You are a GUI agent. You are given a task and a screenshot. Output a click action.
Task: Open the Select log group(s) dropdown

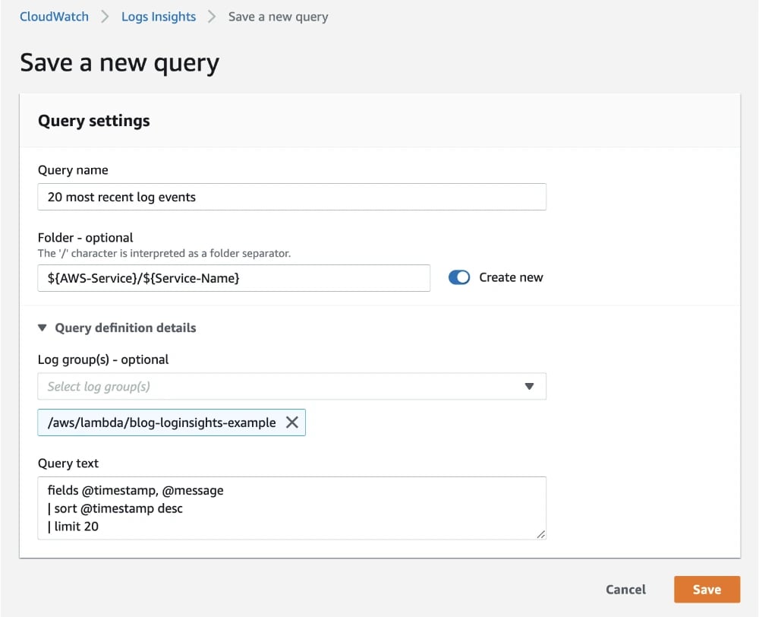291,387
